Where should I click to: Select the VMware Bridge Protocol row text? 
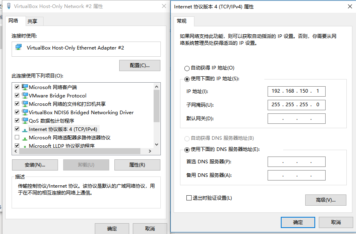(58, 96)
